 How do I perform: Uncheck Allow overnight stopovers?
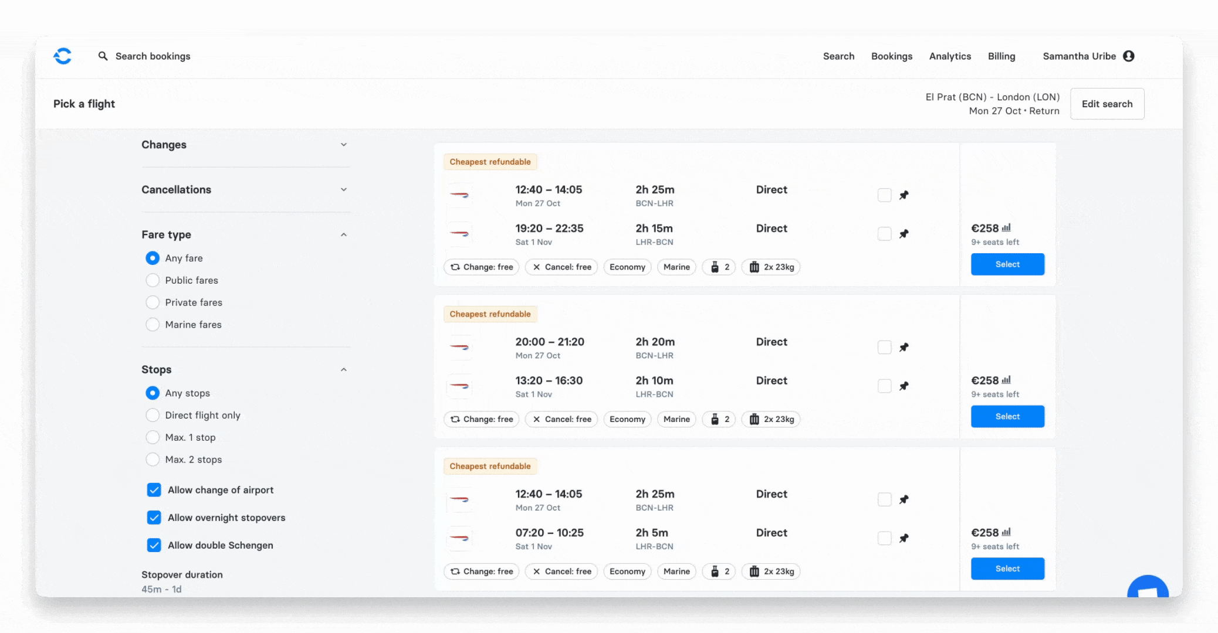[x=154, y=518]
